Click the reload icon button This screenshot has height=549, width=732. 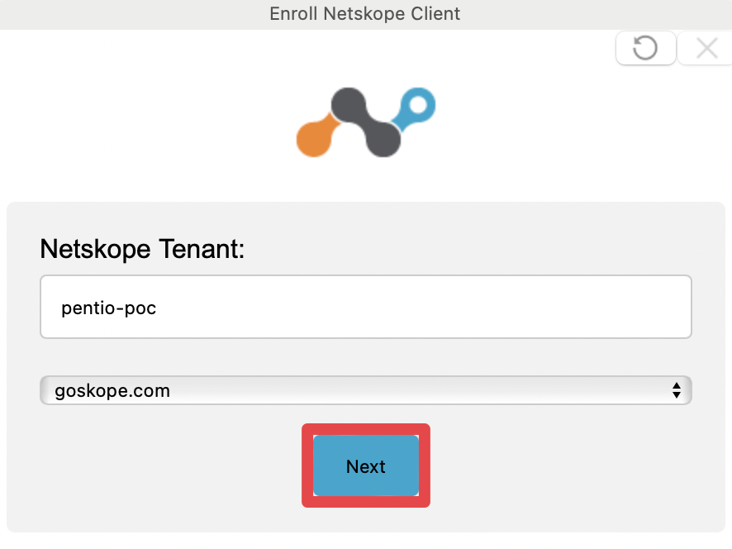645,48
